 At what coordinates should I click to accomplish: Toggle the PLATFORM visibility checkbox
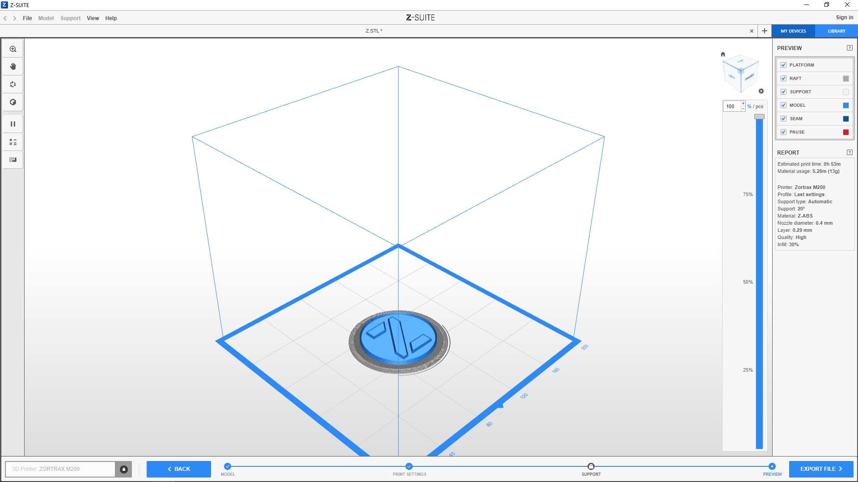783,65
